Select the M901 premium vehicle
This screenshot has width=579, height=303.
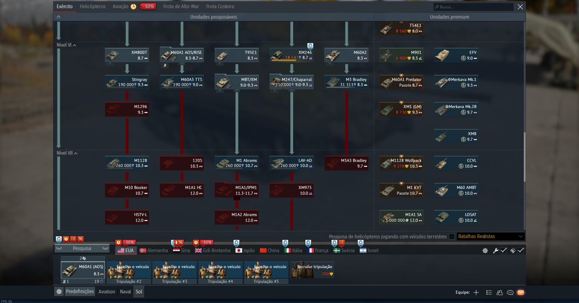click(x=401, y=55)
